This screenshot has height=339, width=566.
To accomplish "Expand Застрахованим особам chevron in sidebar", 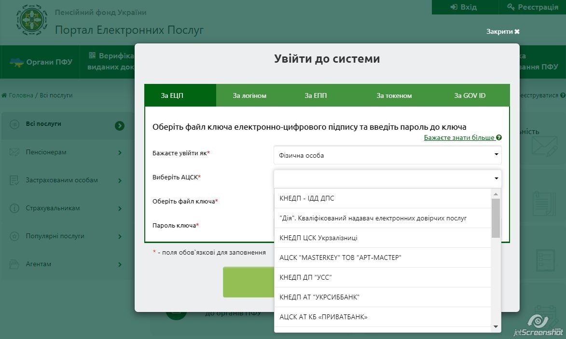I will pyautogui.click(x=120, y=180).
